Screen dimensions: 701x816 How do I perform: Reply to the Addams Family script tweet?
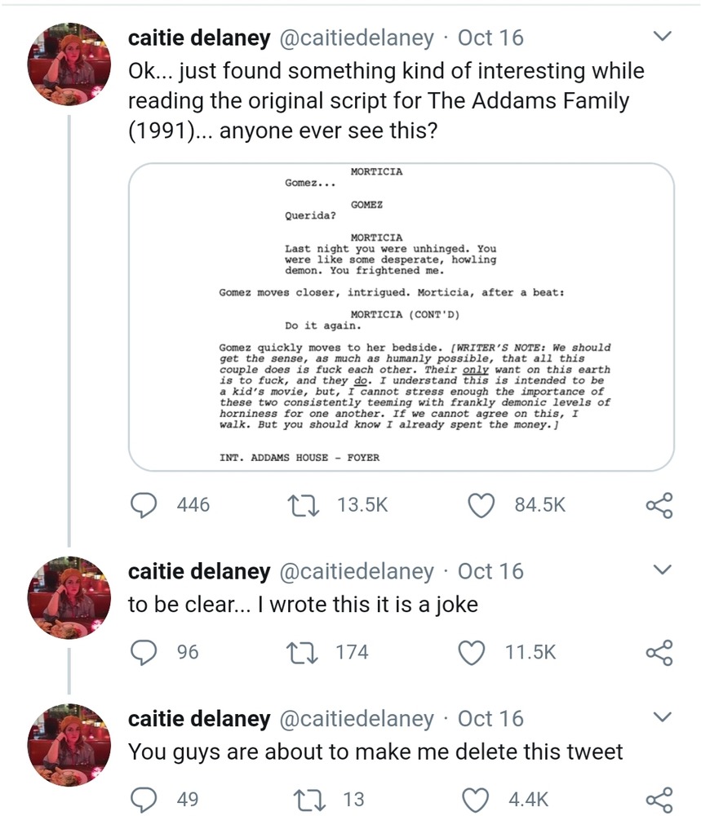point(145,505)
